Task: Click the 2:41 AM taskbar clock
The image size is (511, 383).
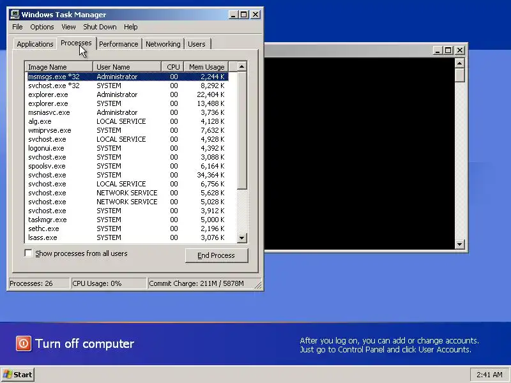Action: click(x=489, y=375)
